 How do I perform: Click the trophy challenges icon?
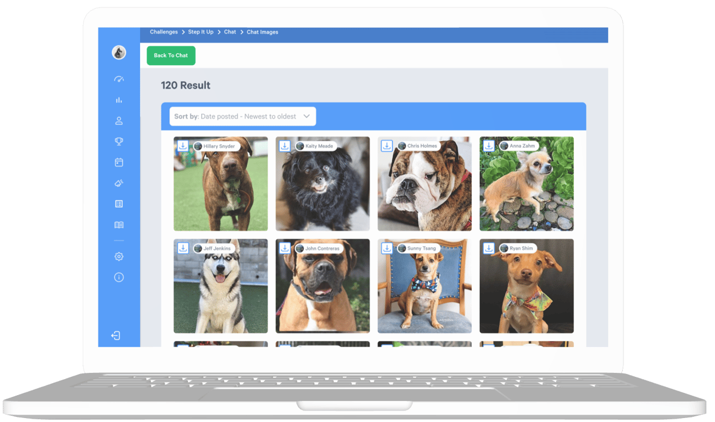coord(119,142)
